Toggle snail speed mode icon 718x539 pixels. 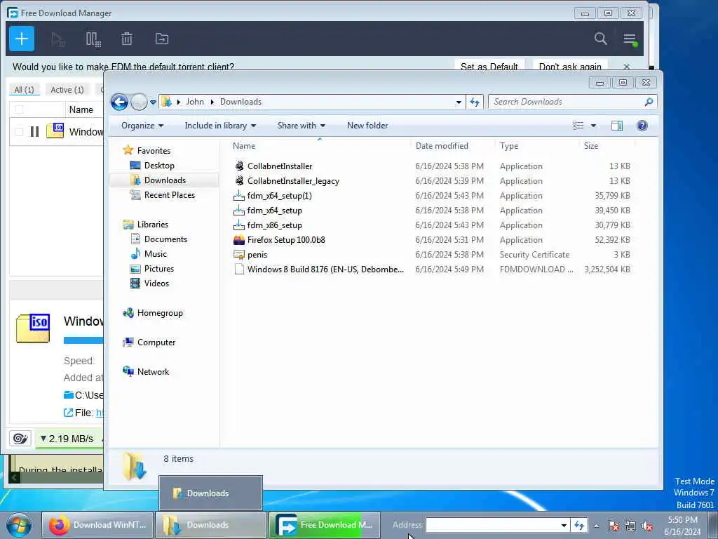click(20, 439)
